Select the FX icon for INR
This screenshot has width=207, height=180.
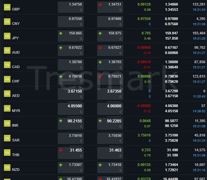click(7, 123)
